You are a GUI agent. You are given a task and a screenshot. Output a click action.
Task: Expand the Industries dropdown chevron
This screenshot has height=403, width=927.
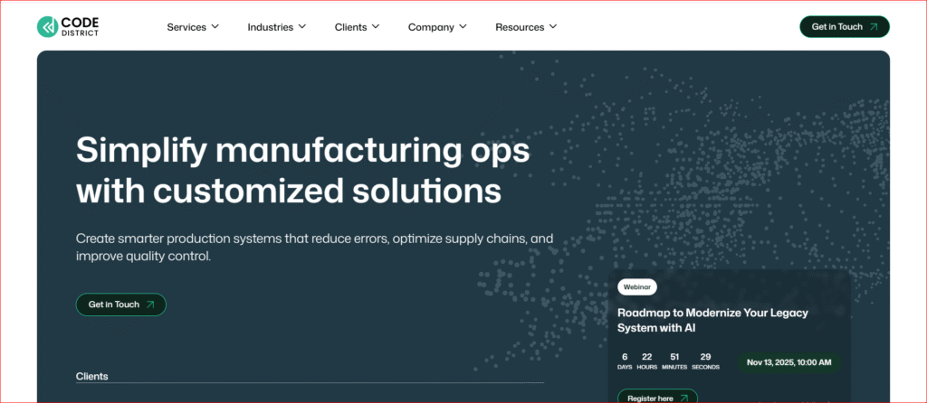pos(302,27)
